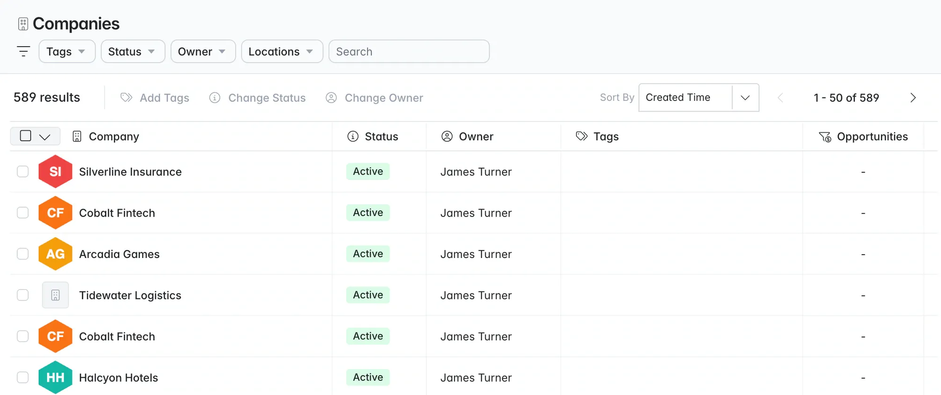Go to next page of results
Viewport: 941px width, 395px height.
[x=913, y=97]
